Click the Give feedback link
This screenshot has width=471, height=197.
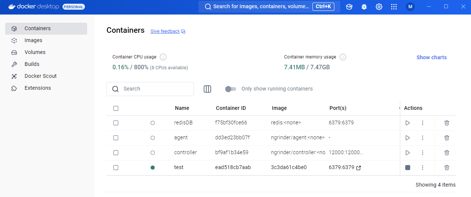[x=165, y=31]
